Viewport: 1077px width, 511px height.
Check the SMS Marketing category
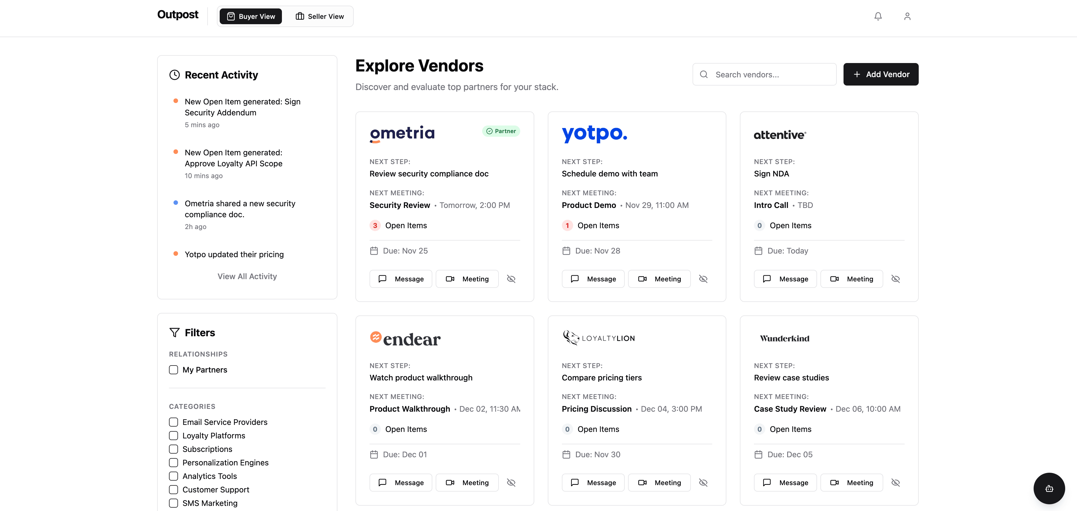pyautogui.click(x=173, y=503)
